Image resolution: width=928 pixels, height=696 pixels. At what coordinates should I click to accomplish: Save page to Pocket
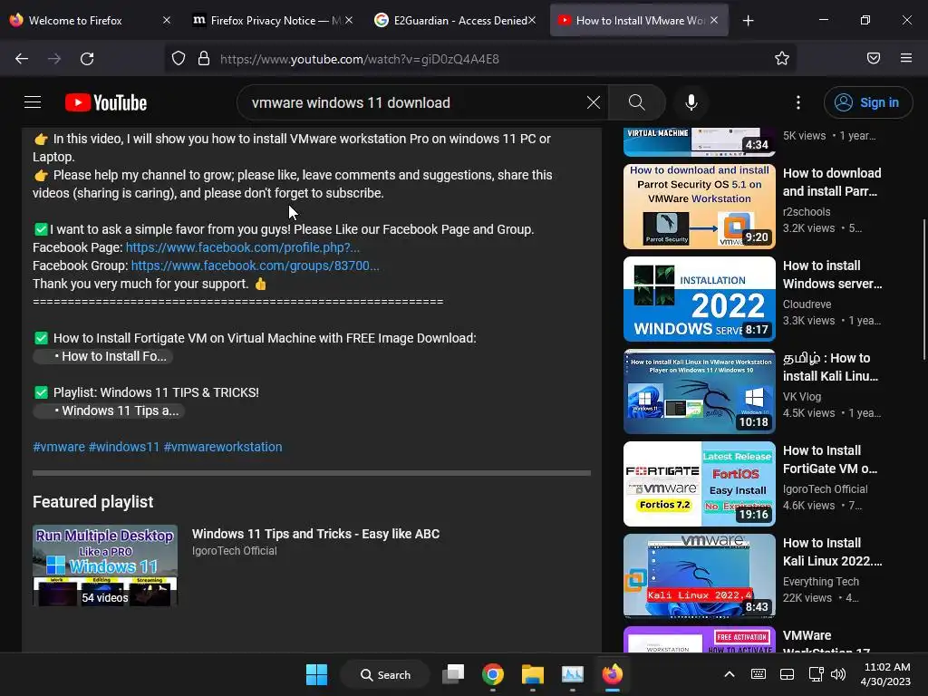pos(873,58)
